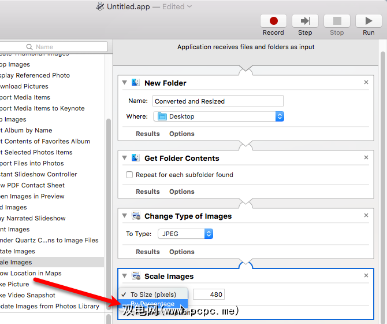This screenshot has height=324, width=387.
Task: Open the To Type JPEG dropdown
Action: [185, 234]
